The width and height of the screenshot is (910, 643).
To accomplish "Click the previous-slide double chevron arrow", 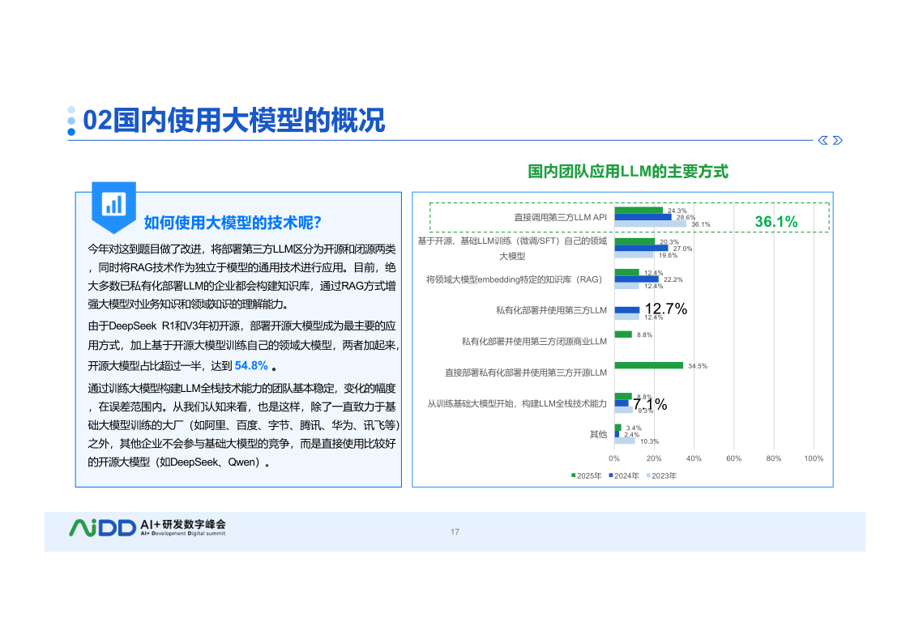I will click(x=822, y=140).
